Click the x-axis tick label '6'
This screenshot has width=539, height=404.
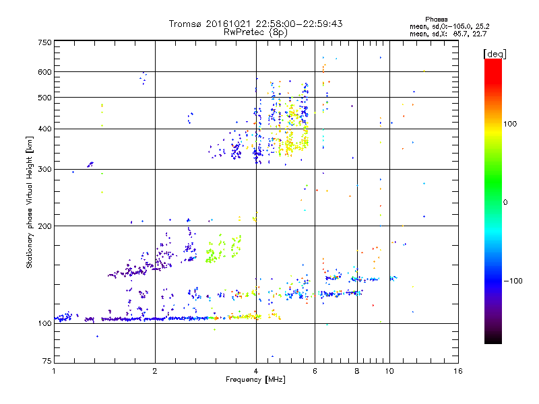(315, 371)
